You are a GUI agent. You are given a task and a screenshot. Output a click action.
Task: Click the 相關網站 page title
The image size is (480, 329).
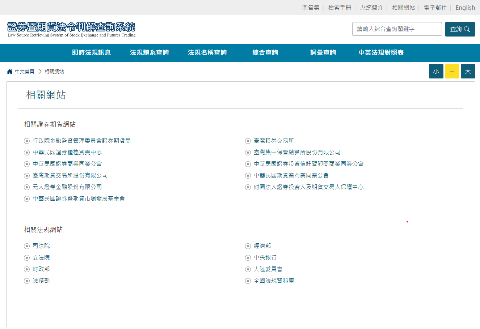point(46,95)
